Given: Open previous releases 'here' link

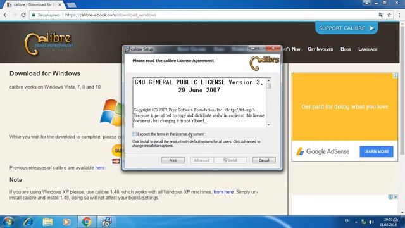Looking at the screenshot, I should 100,168.
